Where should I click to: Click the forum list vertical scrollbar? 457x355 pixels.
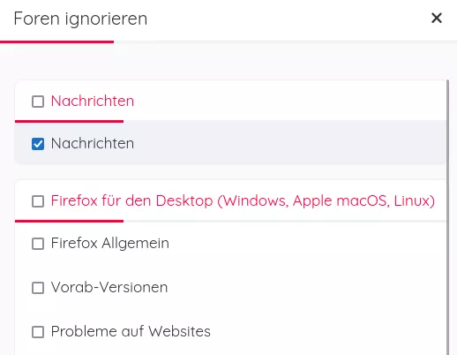(447, 217)
